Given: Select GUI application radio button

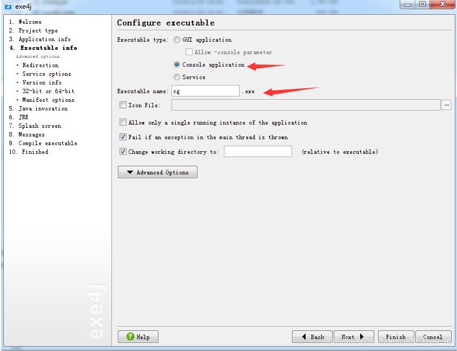Looking at the screenshot, I should tap(177, 40).
